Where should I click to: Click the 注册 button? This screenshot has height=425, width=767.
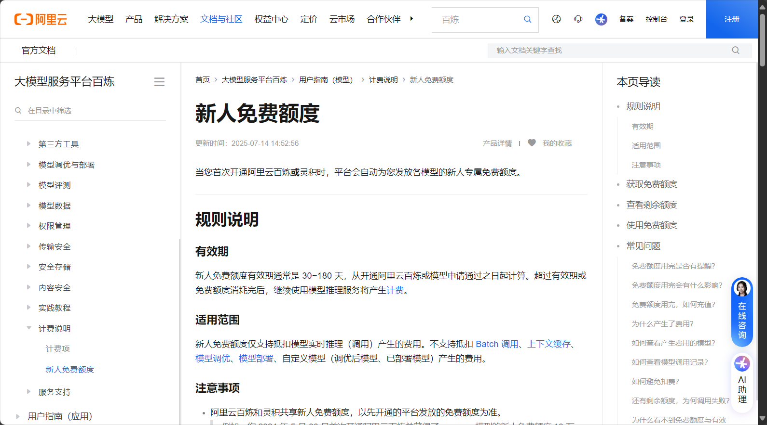coord(732,19)
